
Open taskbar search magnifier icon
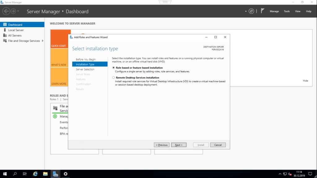[15, 174]
